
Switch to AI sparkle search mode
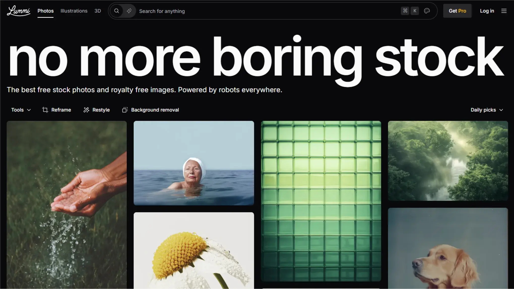pos(129,11)
